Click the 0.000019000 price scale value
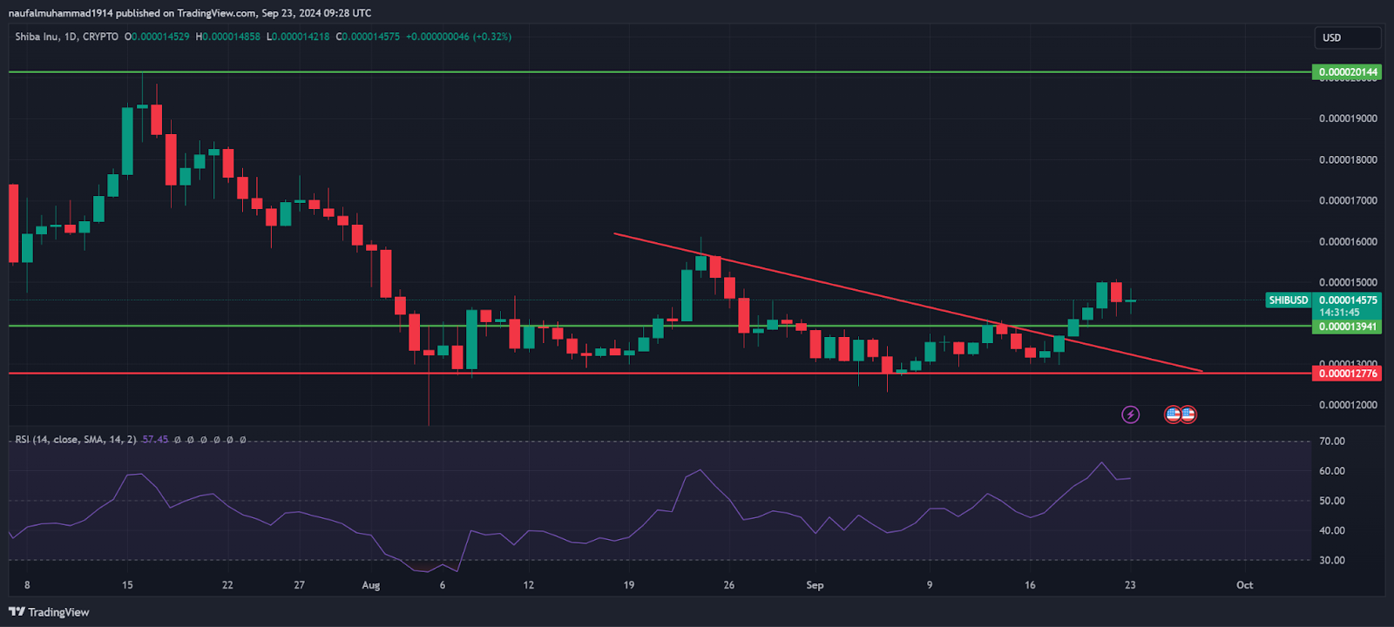 click(1348, 118)
